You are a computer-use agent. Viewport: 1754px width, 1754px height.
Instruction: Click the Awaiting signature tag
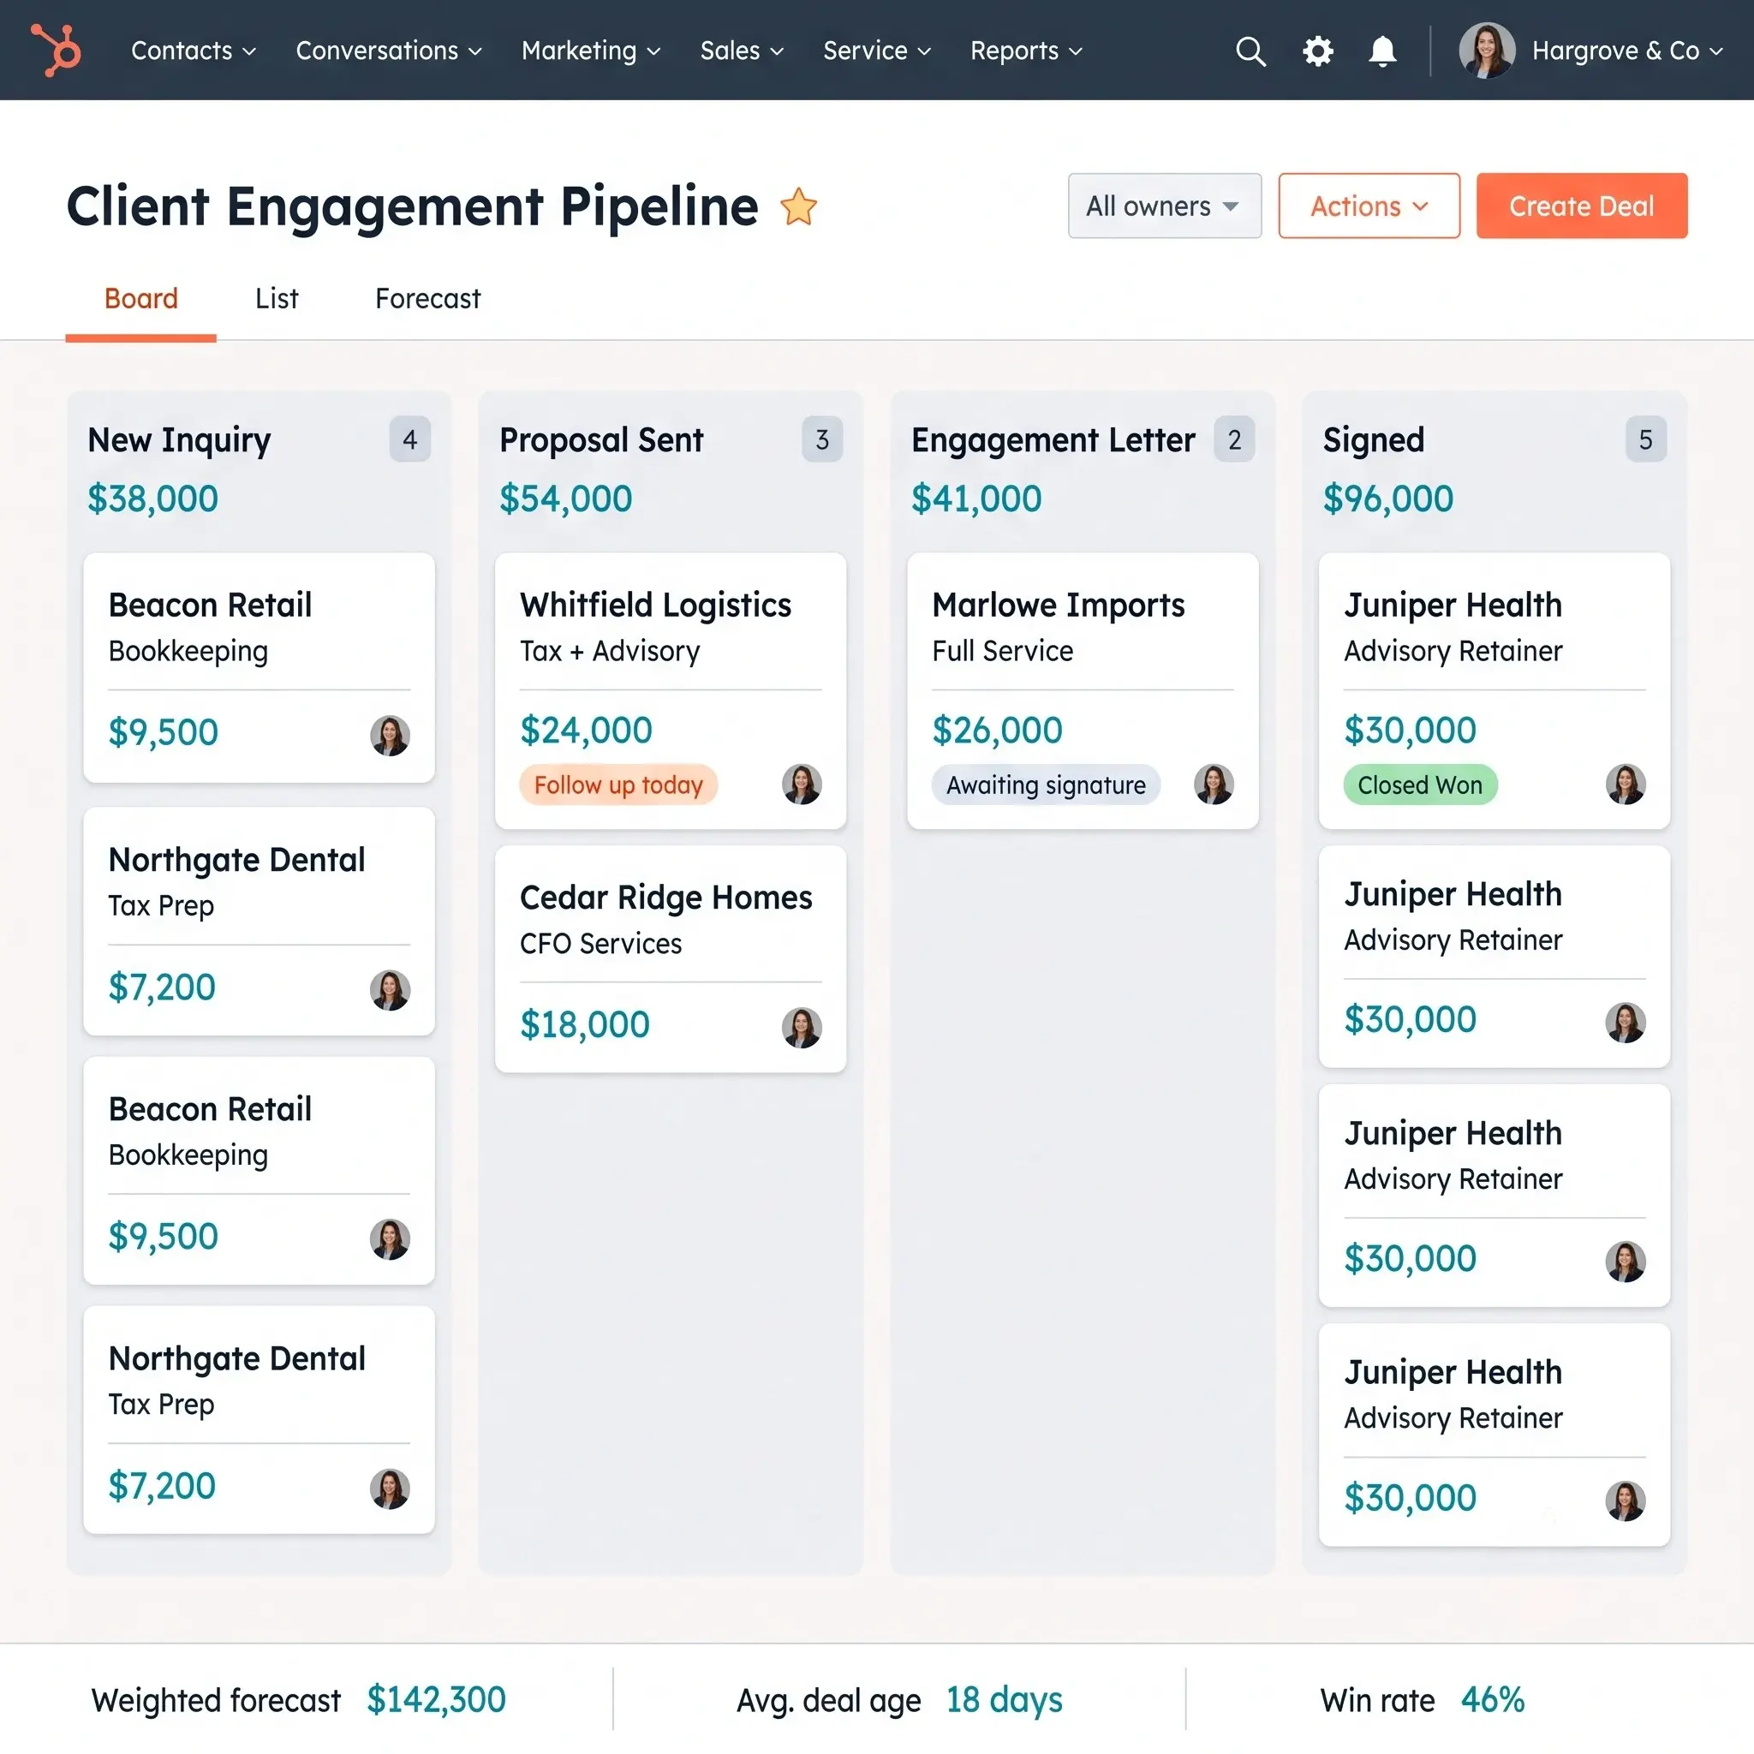(1046, 785)
